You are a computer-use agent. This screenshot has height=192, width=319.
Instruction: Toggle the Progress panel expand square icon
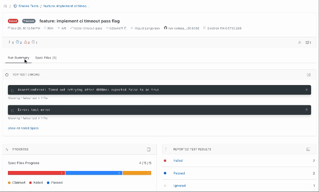click(x=149, y=149)
